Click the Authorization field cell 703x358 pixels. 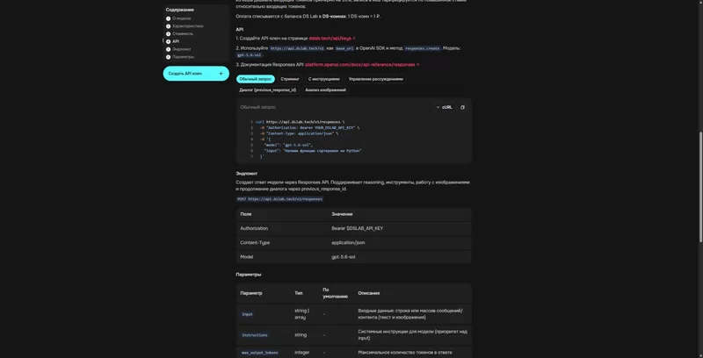(x=282, y=228)
